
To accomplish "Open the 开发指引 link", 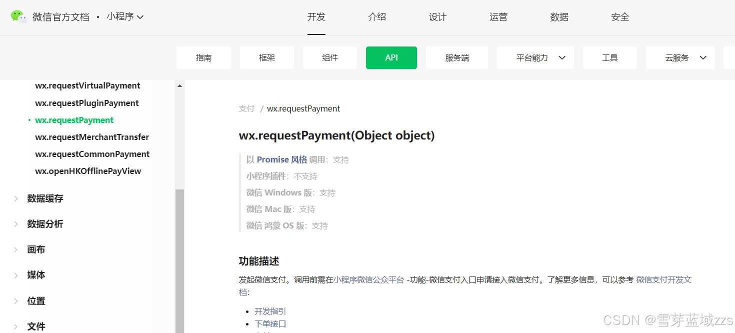I will click(x=270, y=311).
